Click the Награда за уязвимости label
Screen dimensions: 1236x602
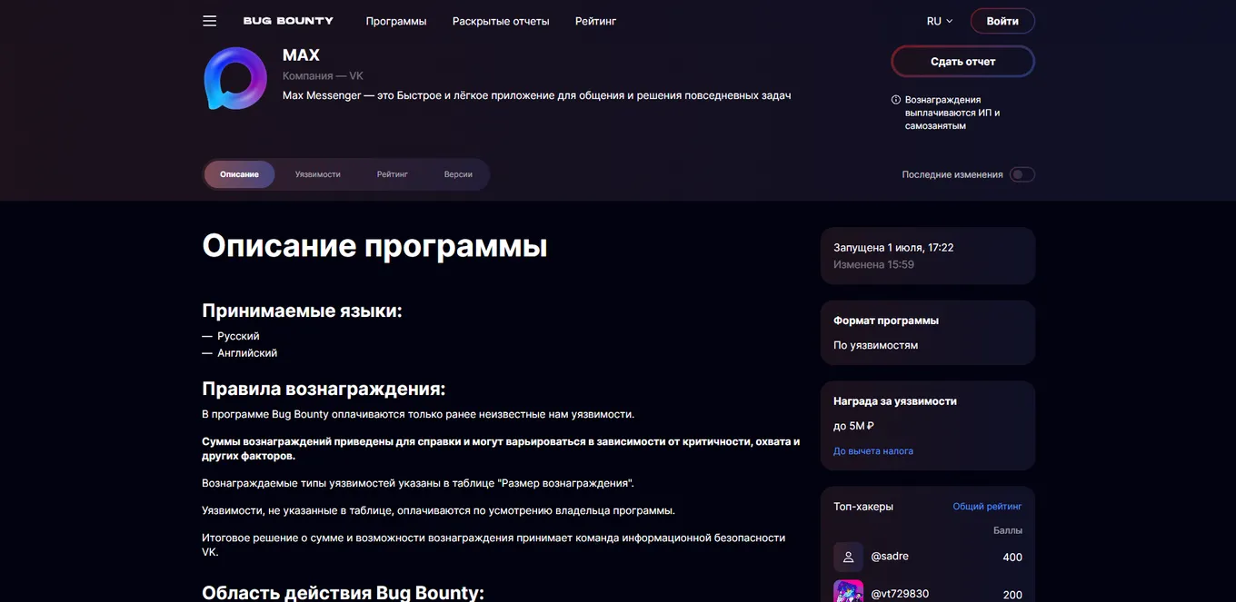click(895, 401)
